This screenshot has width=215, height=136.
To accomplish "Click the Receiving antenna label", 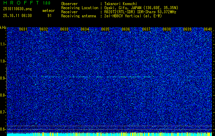I will click(x=79, y=16).
